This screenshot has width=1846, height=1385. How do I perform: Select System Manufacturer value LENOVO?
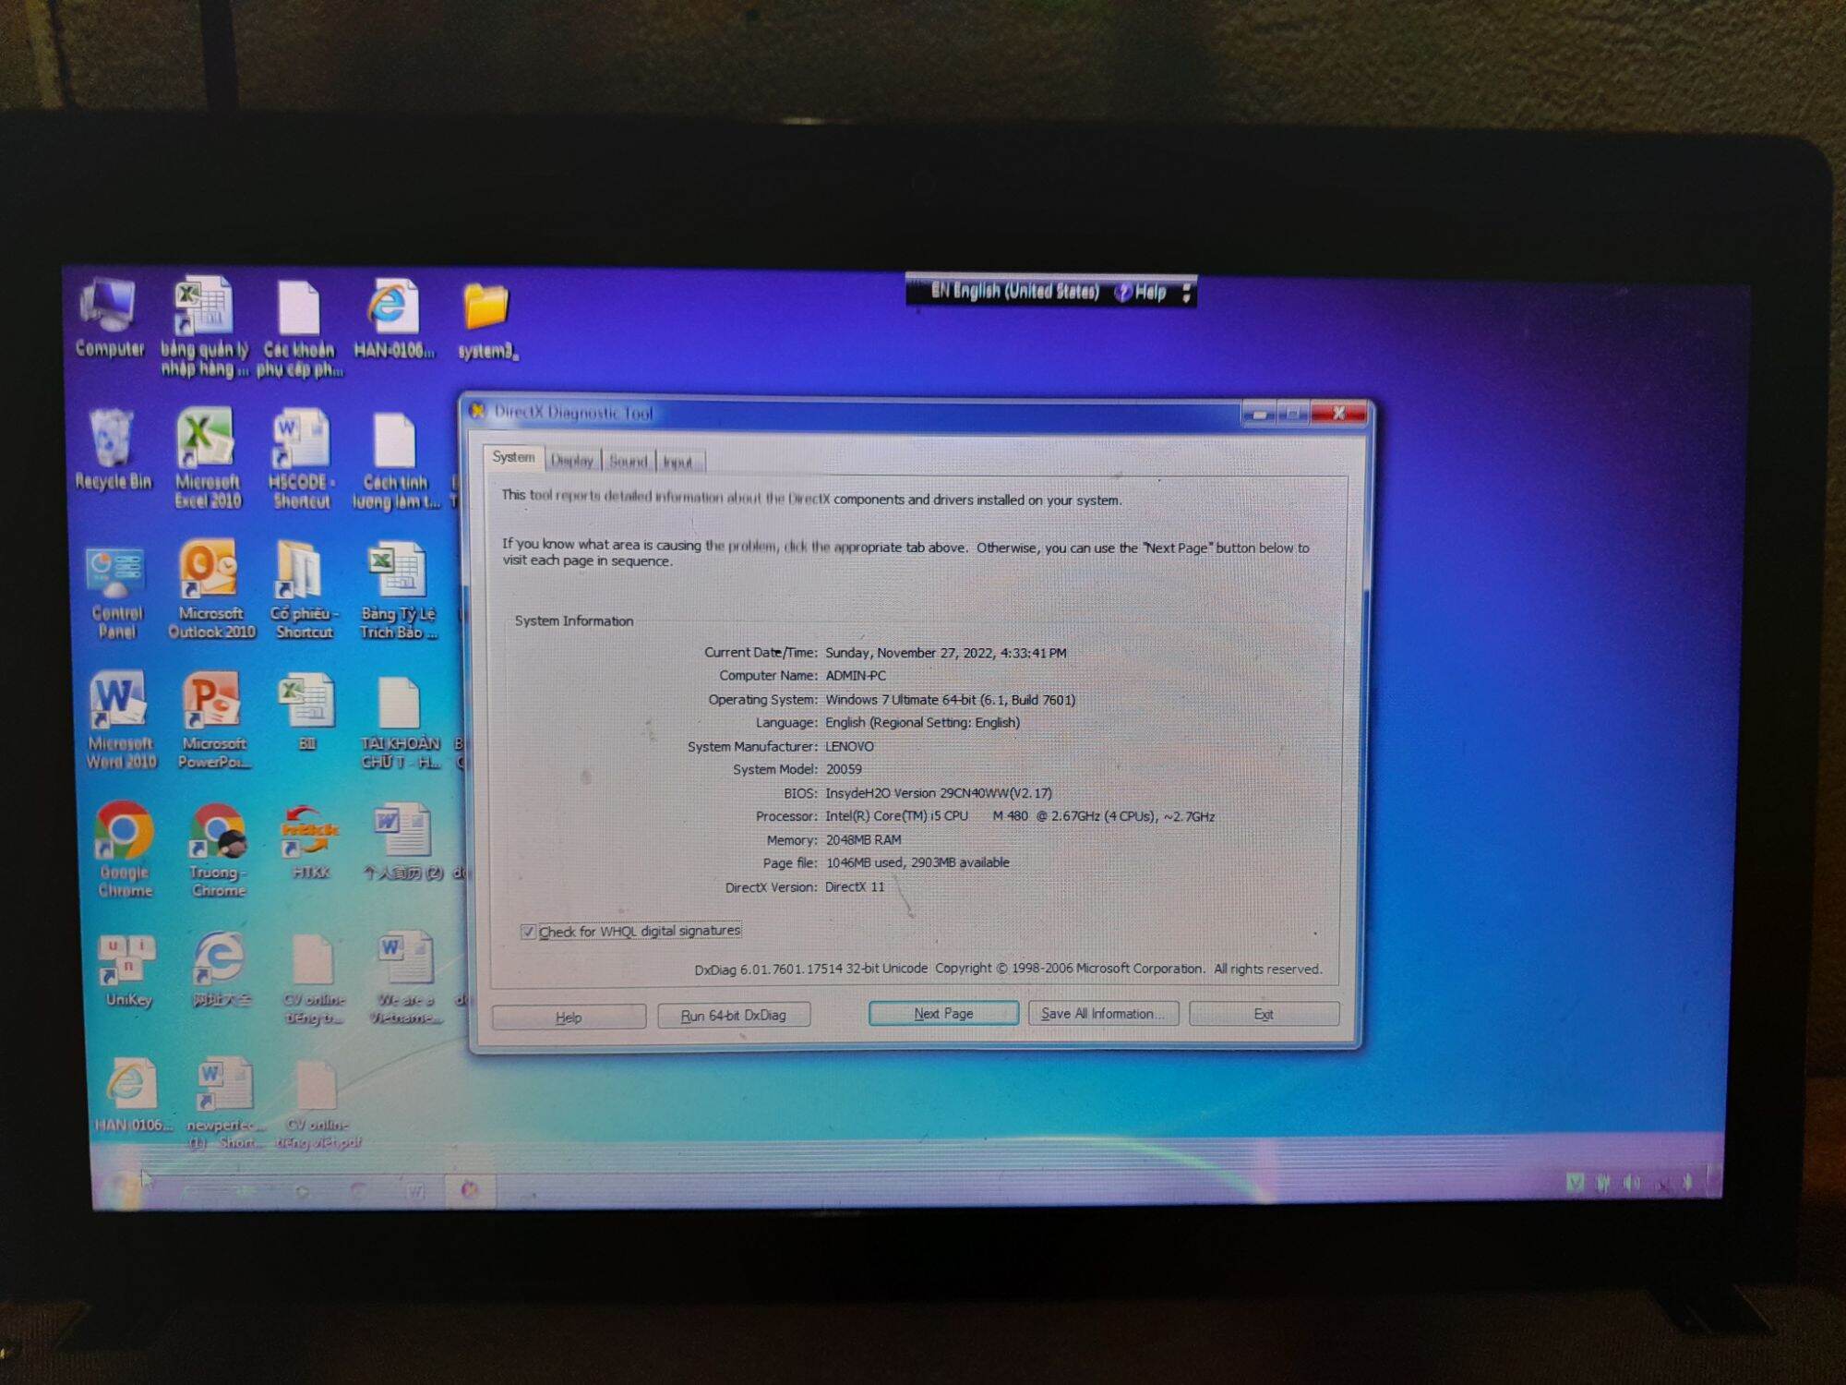849,746
